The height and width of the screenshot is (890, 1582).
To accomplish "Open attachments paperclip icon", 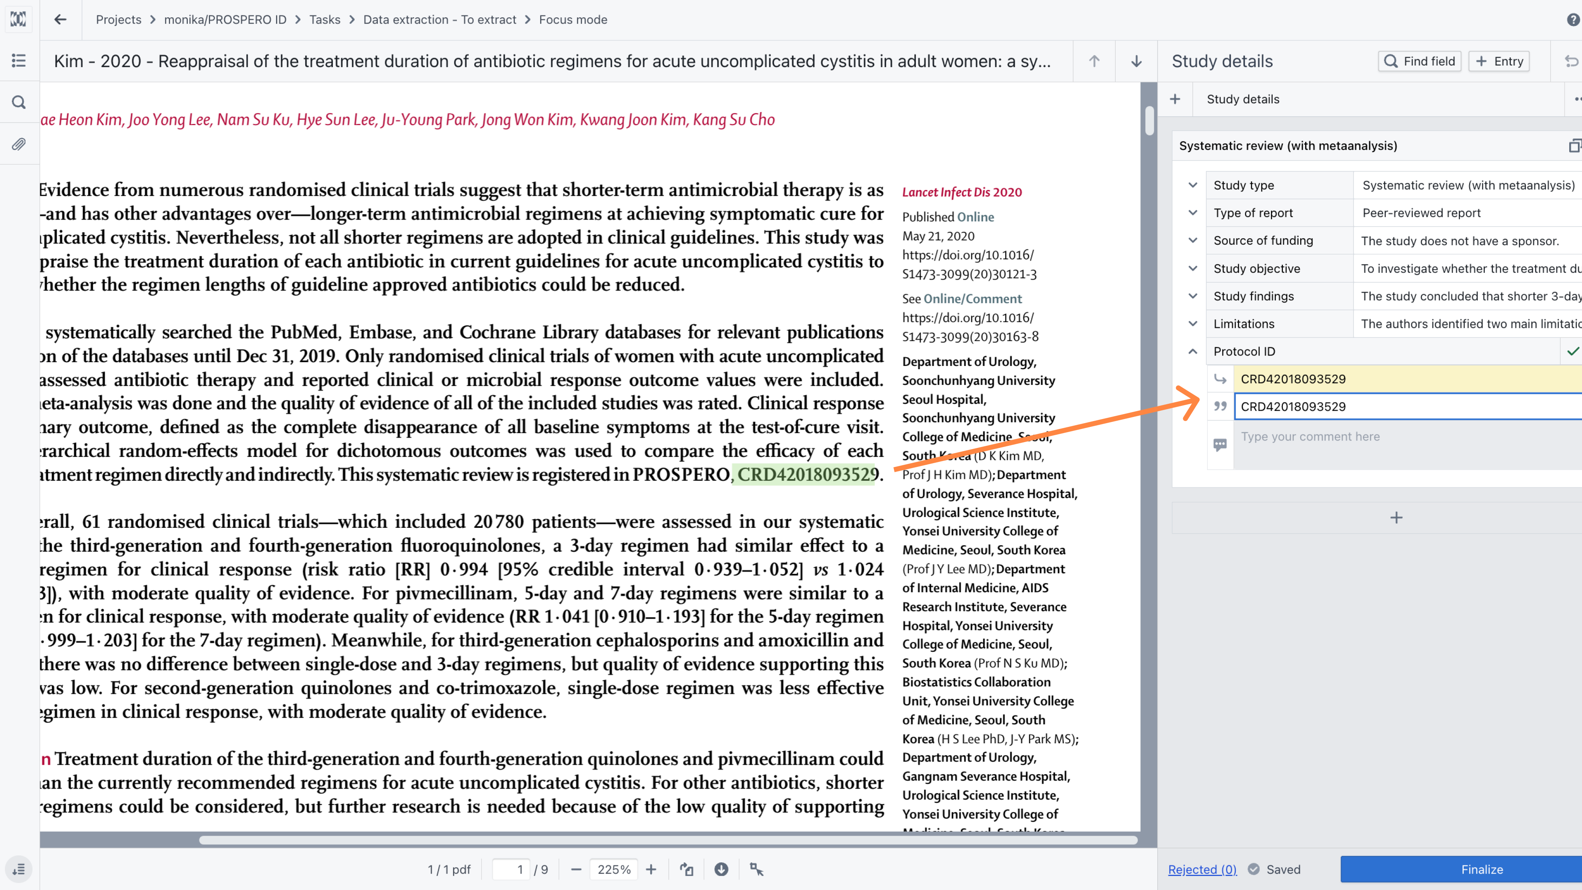I will pyautogui.click(x=19, y=144).
